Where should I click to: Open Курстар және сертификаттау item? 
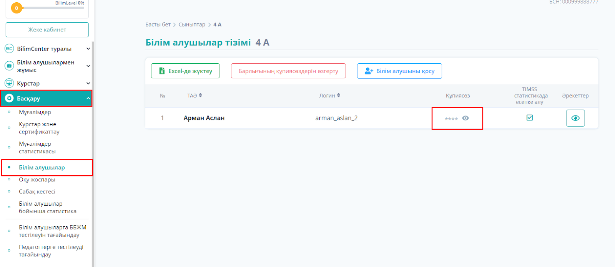pyautogui.click(x=39, y=128)
